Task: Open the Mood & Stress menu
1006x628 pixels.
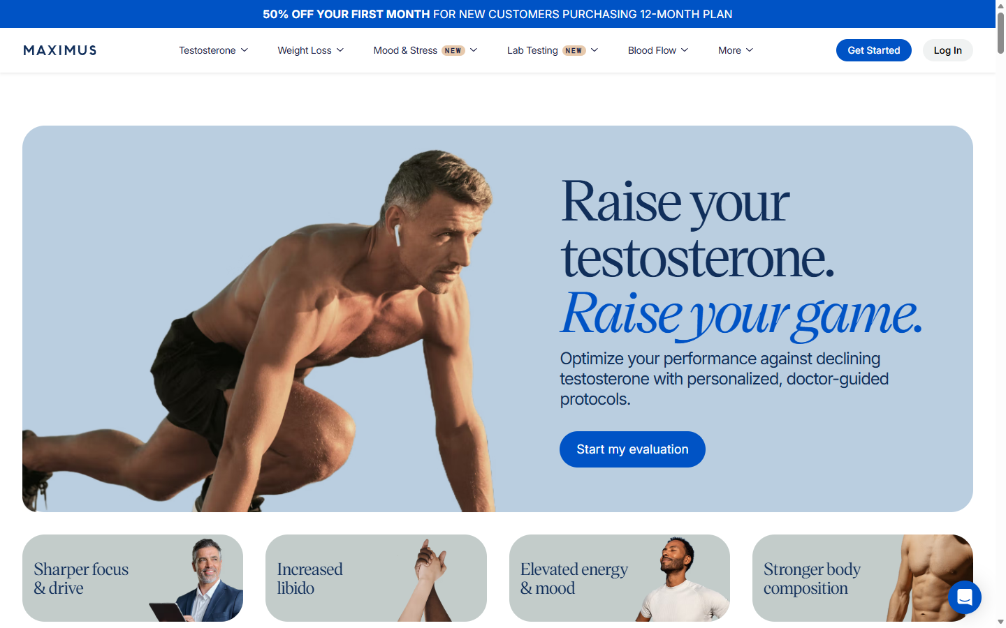Action: pyautogui.click(x=405, y=50)
